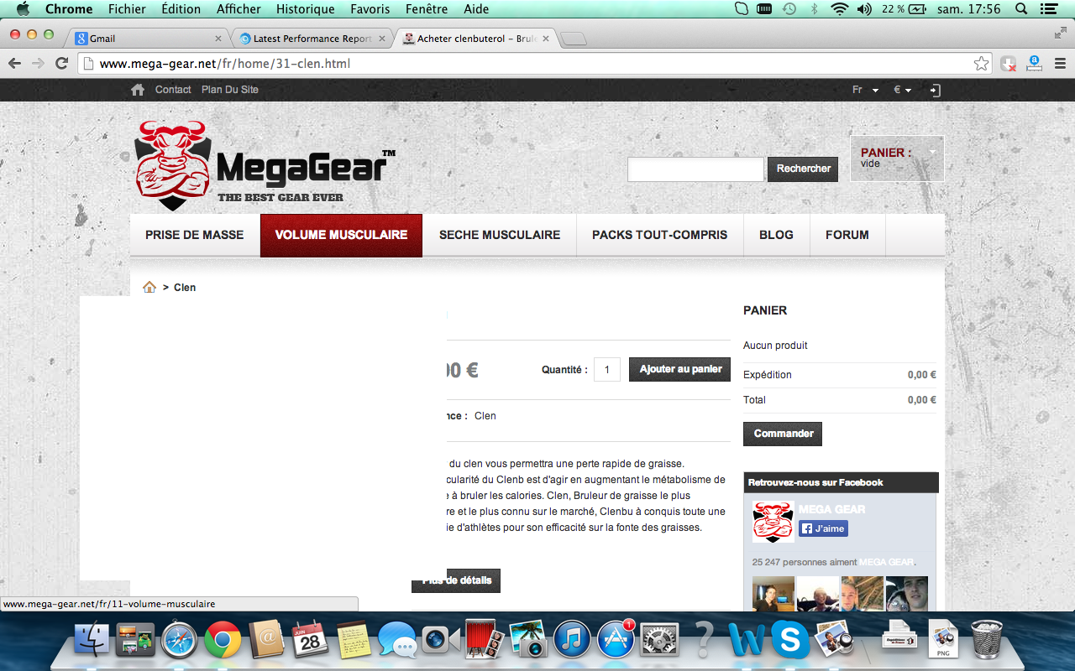
Task: Click the Quantité input field
Action: tap(607, 369)
